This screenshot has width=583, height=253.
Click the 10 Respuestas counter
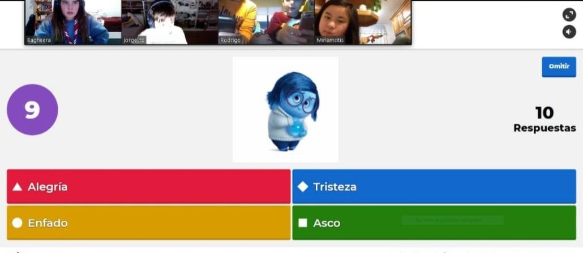544,119
